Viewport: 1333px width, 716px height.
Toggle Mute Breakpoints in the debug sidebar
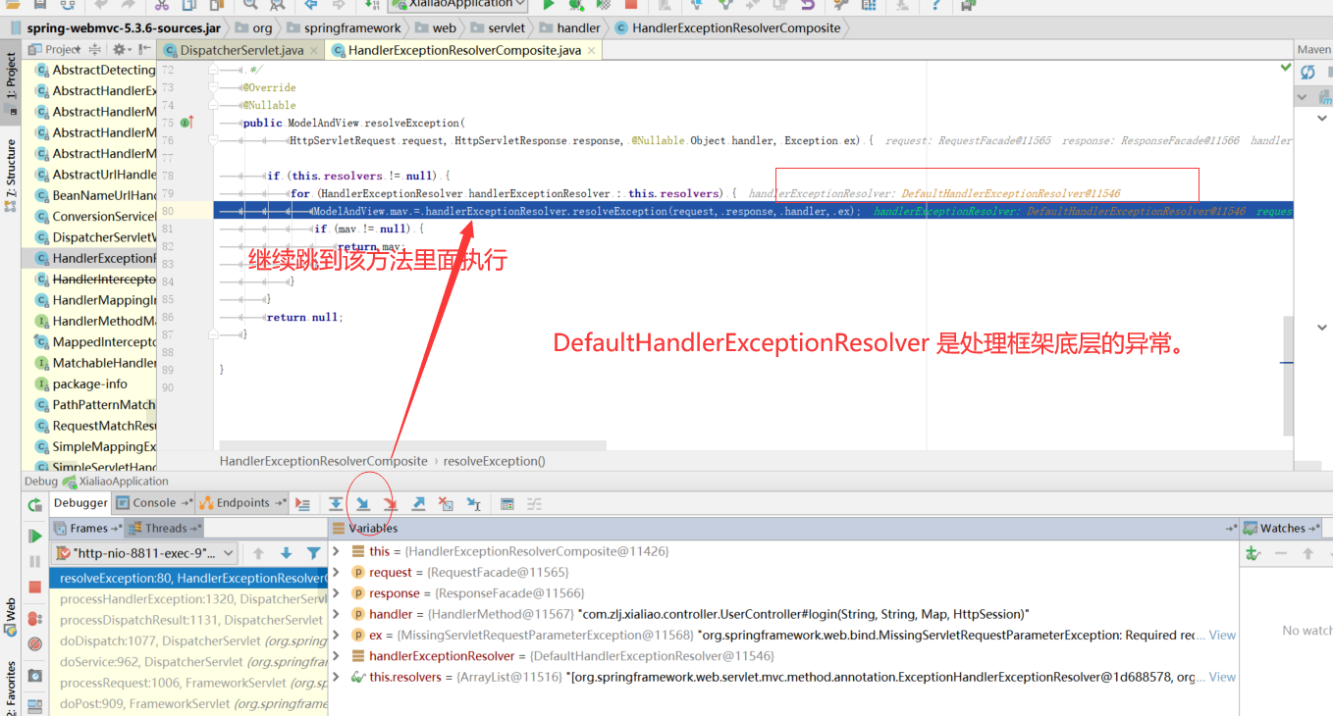point(35,644)
